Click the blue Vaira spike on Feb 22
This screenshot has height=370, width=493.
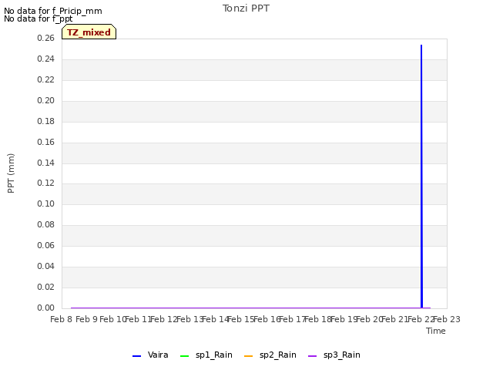pos(421,177)
